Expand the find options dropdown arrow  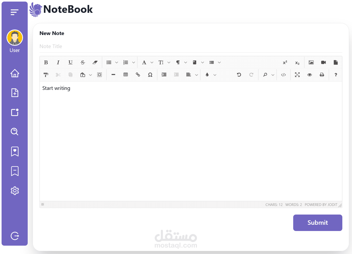point(273,75)
